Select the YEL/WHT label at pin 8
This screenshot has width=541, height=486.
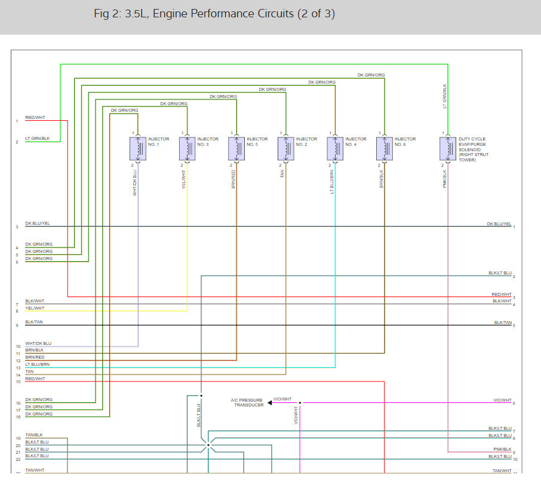pyautogui.click(x=35, y=308)
